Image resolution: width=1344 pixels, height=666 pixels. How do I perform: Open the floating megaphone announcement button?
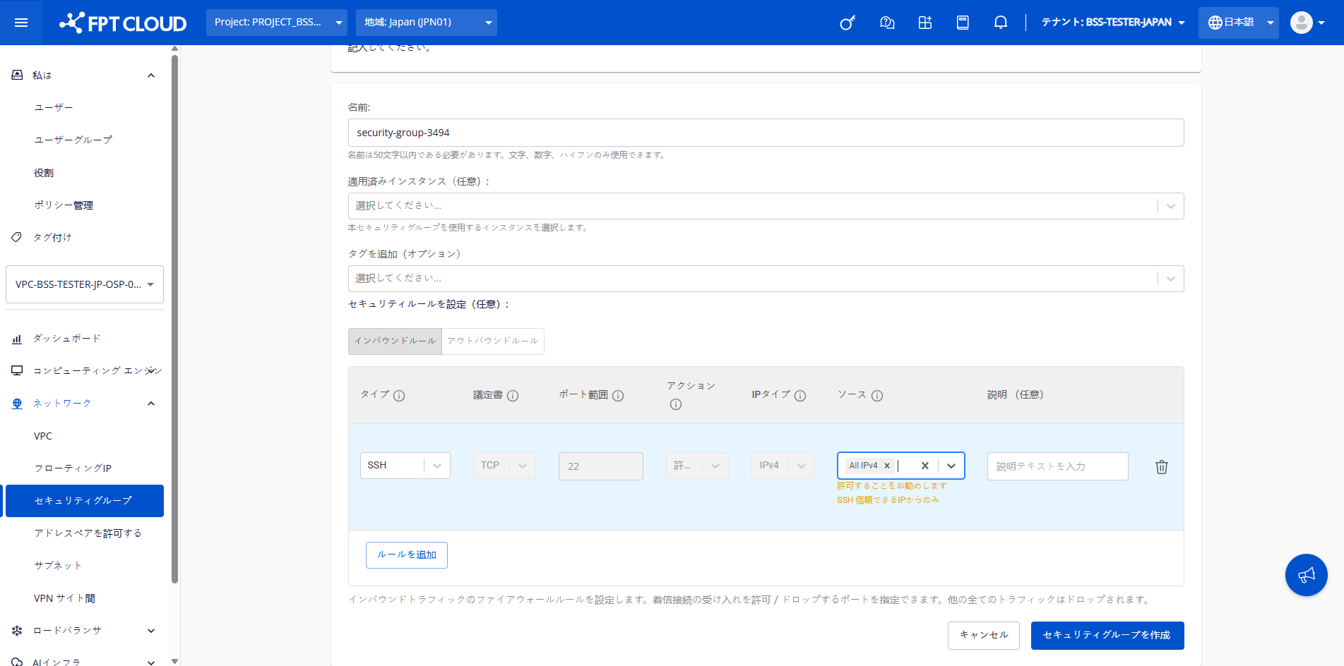click(1306, 575)
